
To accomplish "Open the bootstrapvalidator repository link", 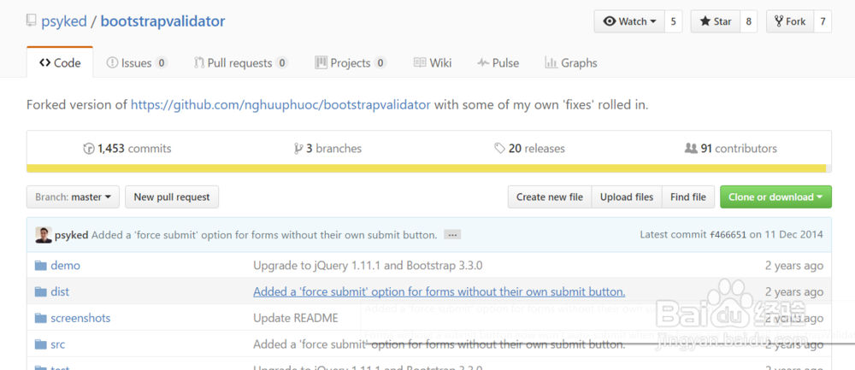I will tap(162, 21).
